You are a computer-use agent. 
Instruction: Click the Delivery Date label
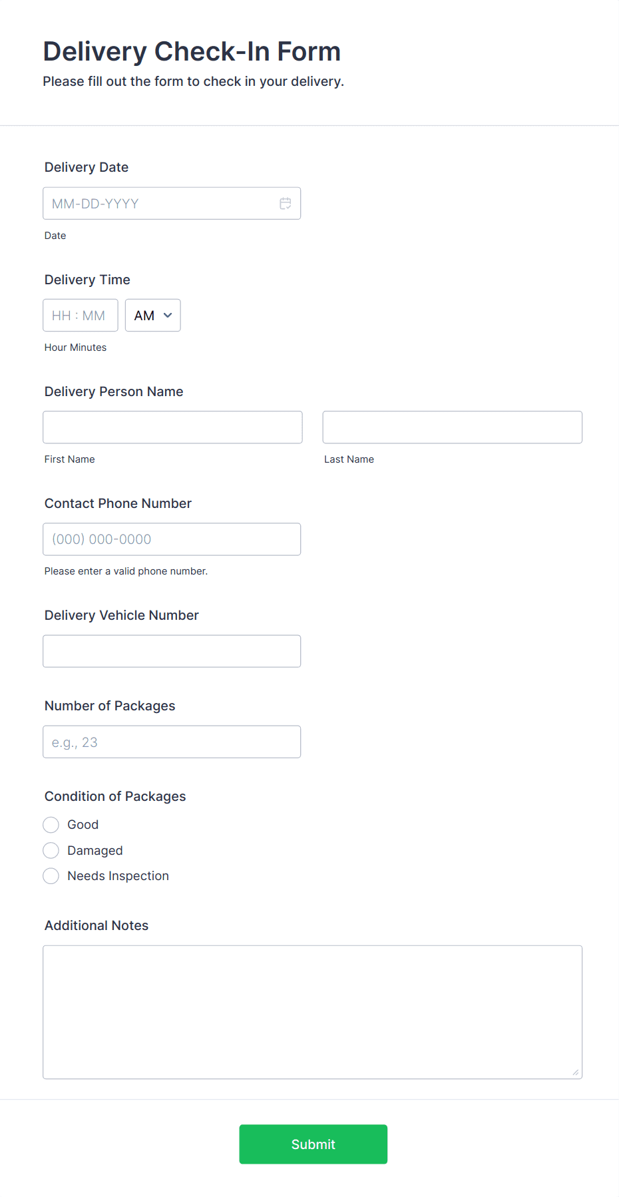(87, 167)
